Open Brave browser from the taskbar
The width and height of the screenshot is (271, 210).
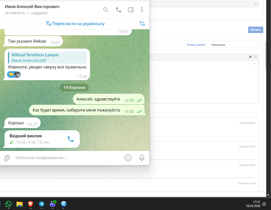[31, 204]
